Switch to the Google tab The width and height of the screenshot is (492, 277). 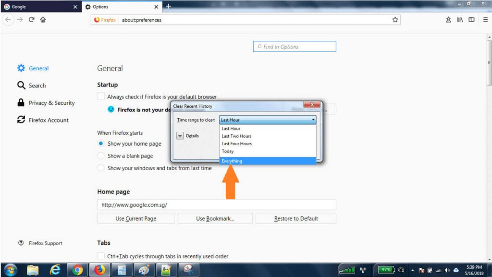point(41,7)
